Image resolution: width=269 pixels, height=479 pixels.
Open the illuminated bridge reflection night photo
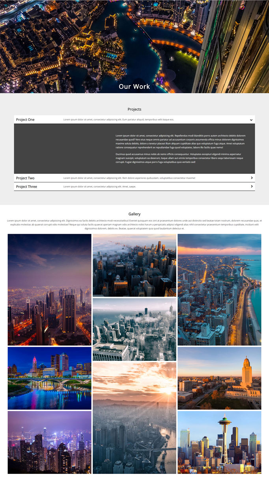pyautogui.click(x=49, y=378)
